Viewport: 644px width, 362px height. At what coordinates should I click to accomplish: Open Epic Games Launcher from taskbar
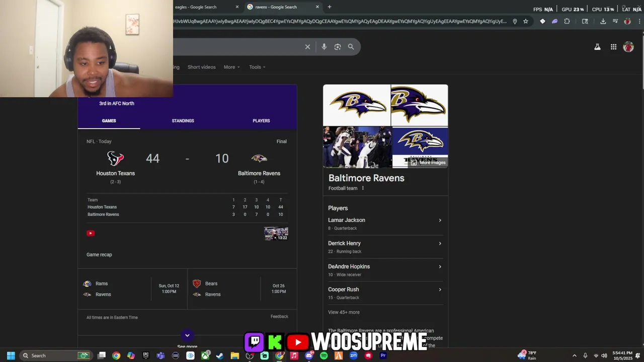pos(146,355)
